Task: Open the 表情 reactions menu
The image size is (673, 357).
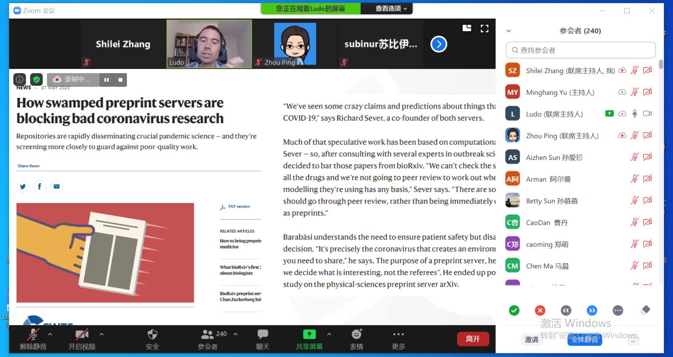Action: (x=356, y=339)
